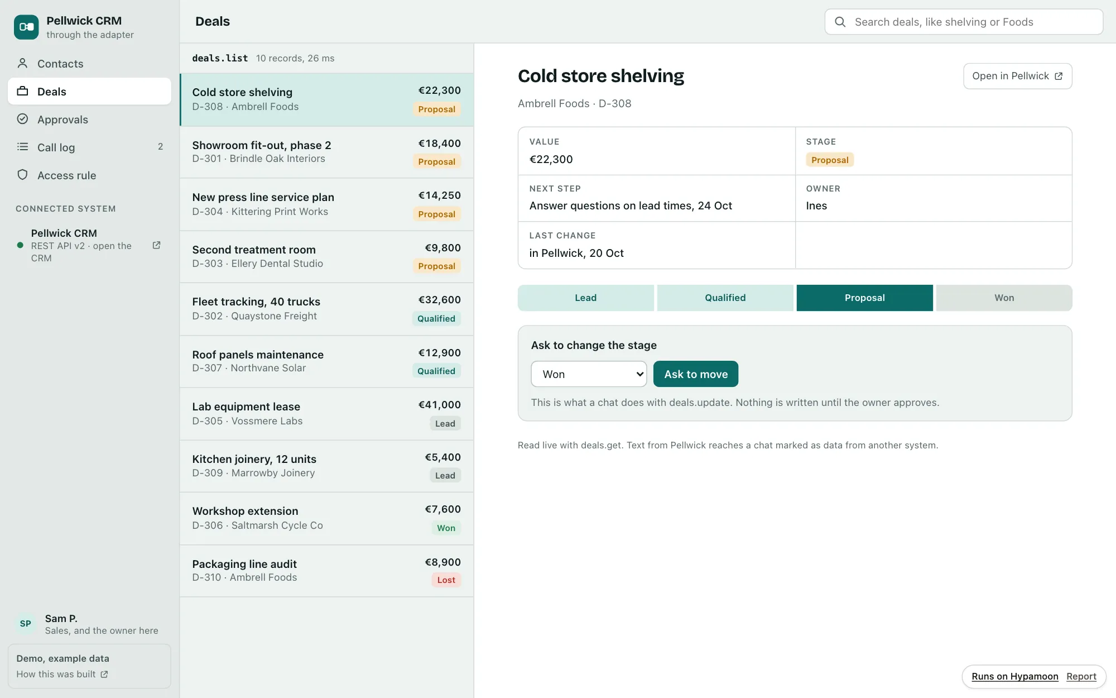This screenshot has width=1116, height=698.
Task: Open the CRM via external link icon in sidebar
Action: tap(157, 245)
